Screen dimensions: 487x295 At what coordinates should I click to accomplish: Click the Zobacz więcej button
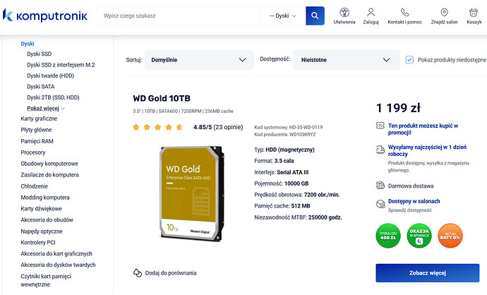coord(428,273)
